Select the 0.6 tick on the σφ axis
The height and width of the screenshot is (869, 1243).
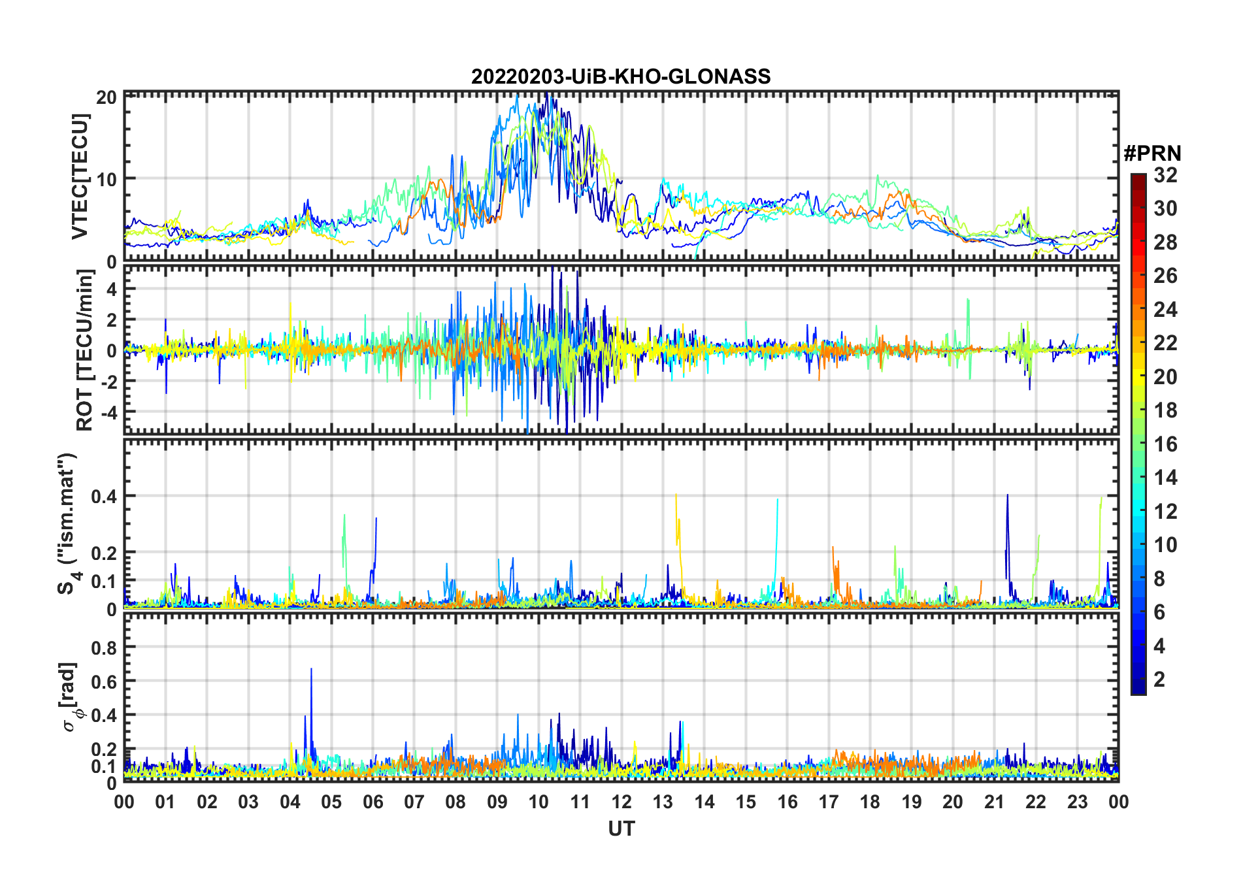pyautogui.click(x=103, y=681)
